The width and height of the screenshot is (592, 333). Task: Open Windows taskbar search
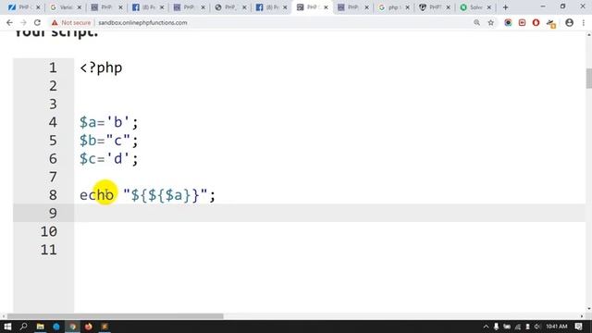(x=23, y=327)
